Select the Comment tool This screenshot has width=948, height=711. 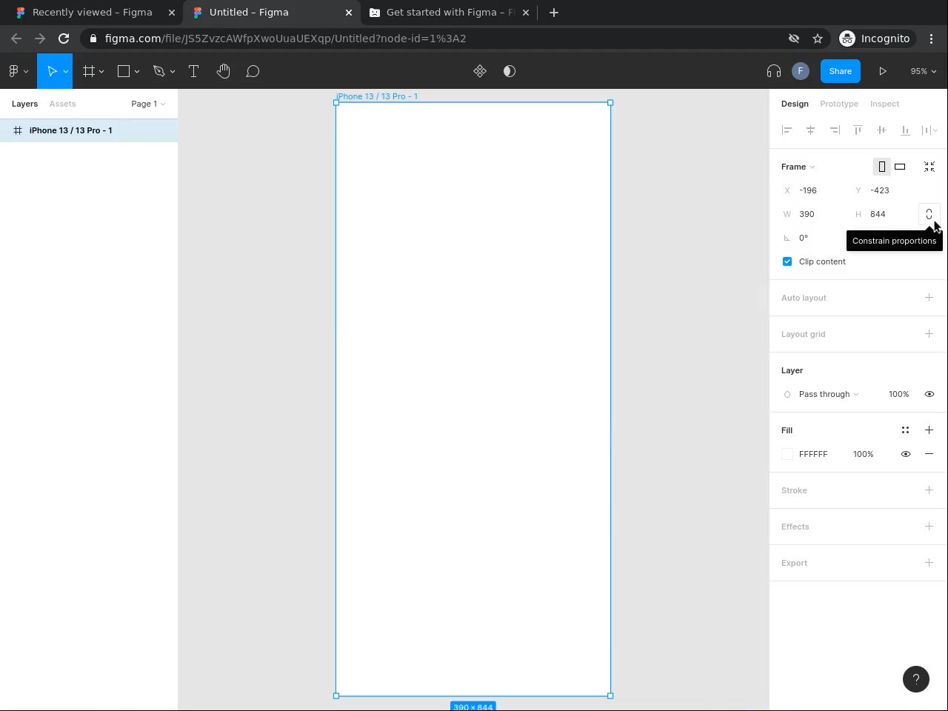pyautogui.click(x=253, y=71)
